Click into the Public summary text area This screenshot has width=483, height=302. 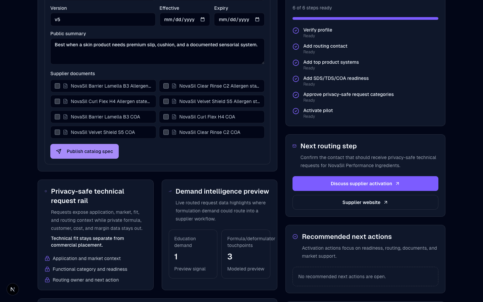click(x=157, y=51)
